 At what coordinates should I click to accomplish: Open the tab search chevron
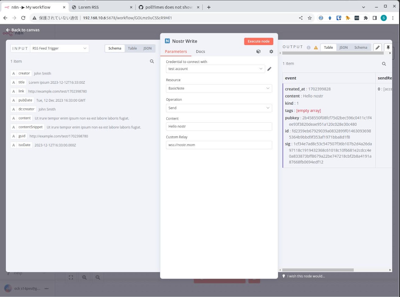pos(363,7)
